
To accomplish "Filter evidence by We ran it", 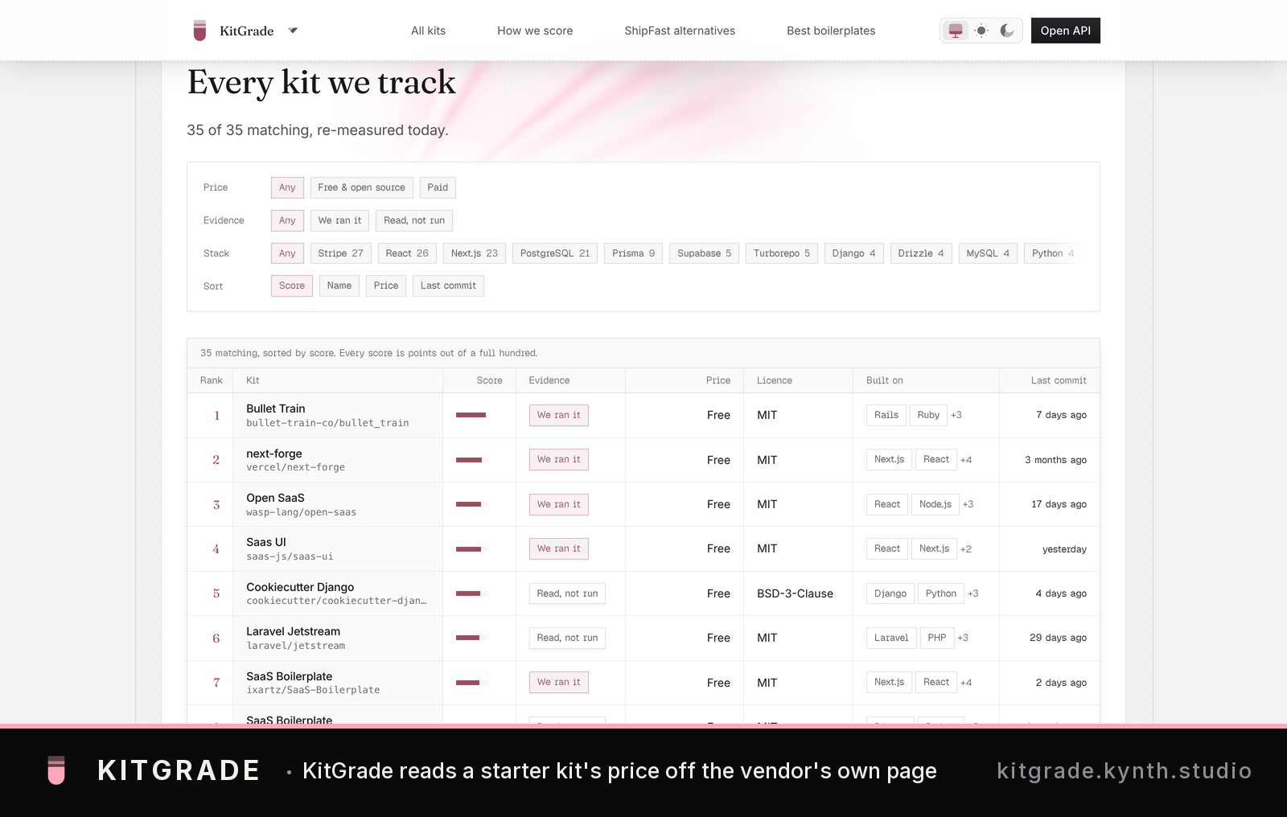I will (339, 220).
